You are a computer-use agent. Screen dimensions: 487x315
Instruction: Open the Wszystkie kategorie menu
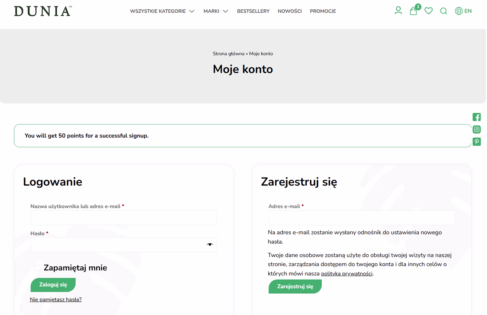coord(158,11)
